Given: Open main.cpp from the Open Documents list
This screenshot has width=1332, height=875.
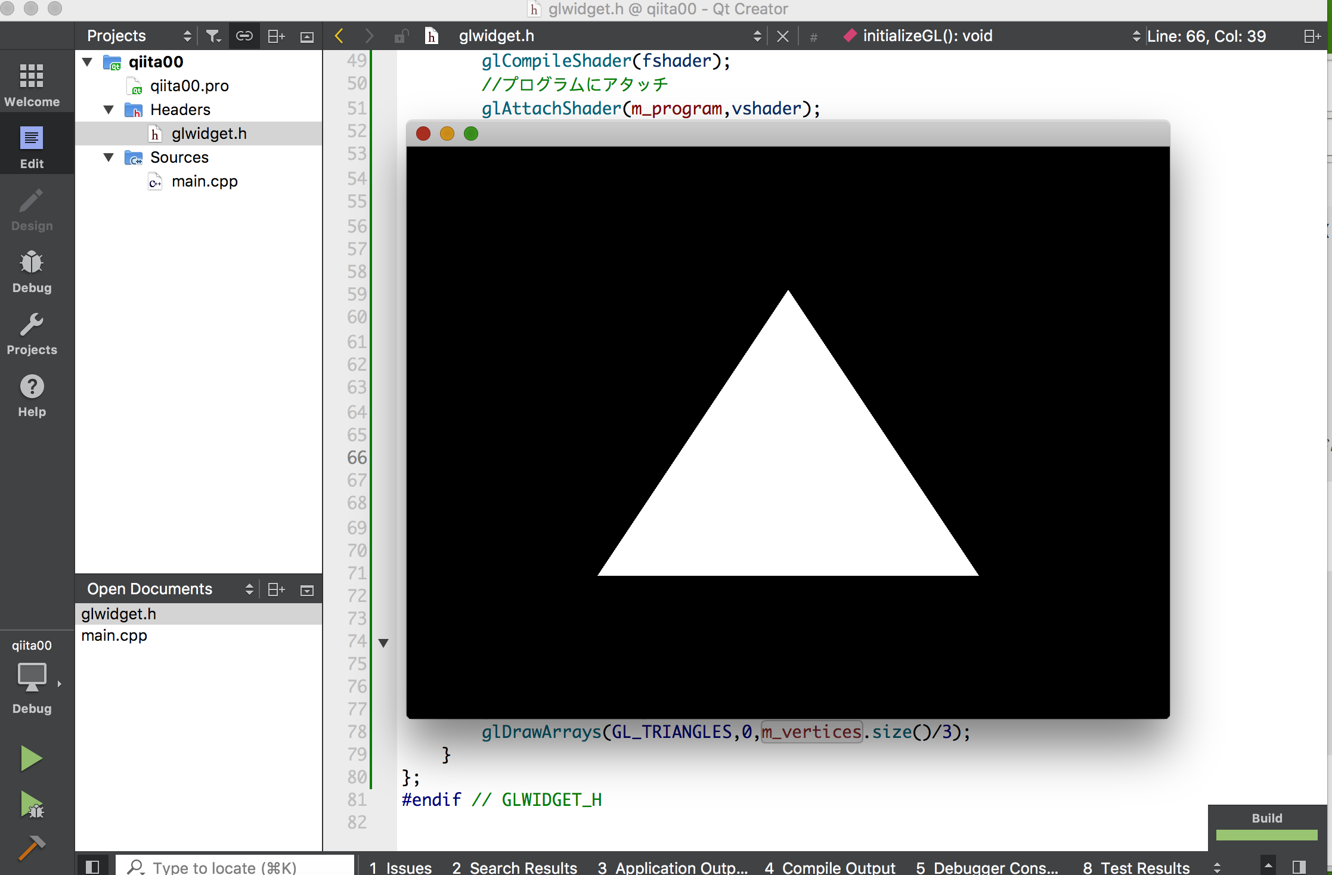Looking at the screenshot, I should (114, 635).
